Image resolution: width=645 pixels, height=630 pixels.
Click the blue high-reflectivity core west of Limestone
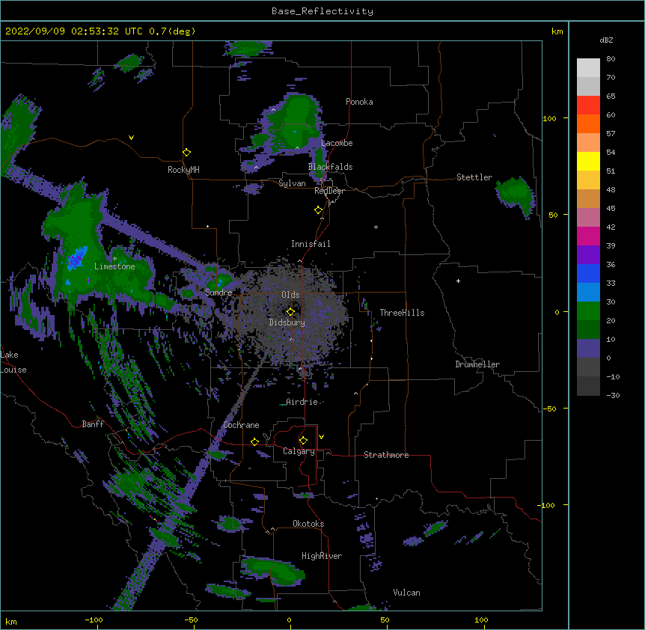tap(77, 258)
